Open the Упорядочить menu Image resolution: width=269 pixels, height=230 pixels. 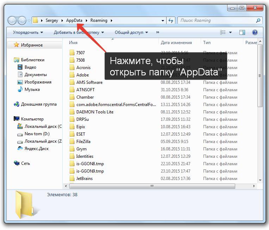click(28, 32)
